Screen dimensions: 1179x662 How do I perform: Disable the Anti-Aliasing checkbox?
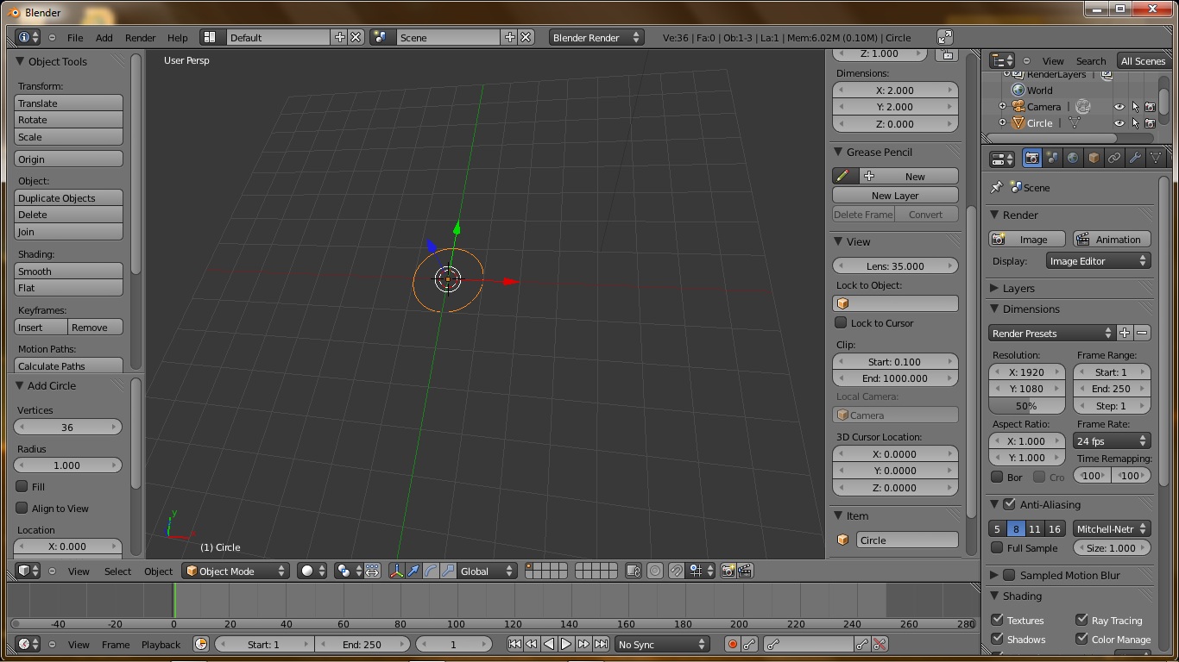tap(1009, 504)
